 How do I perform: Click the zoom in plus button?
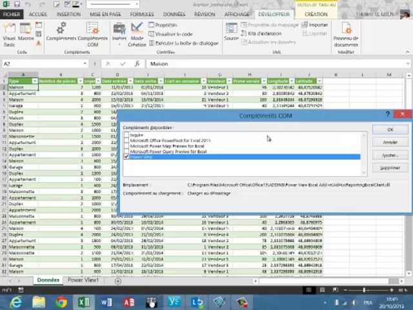[x=392, y=290]
